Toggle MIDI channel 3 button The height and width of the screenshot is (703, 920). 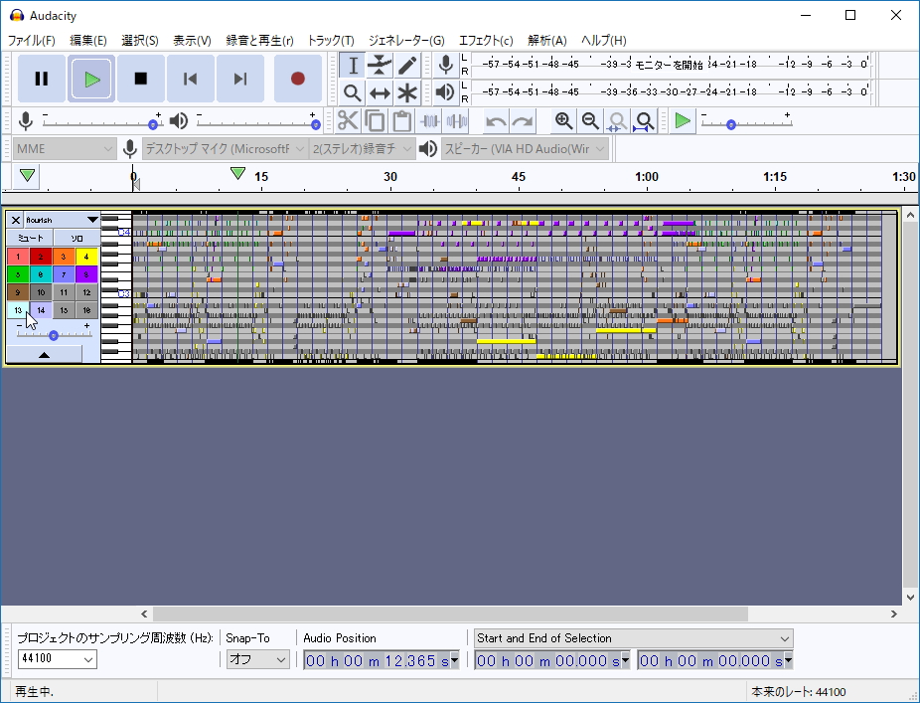click(x=64, y=257)
